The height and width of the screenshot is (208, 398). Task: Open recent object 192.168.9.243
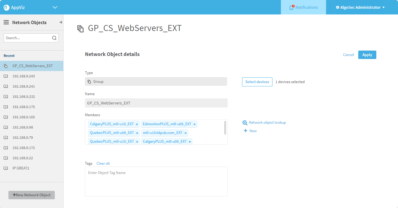click(24, 76)
